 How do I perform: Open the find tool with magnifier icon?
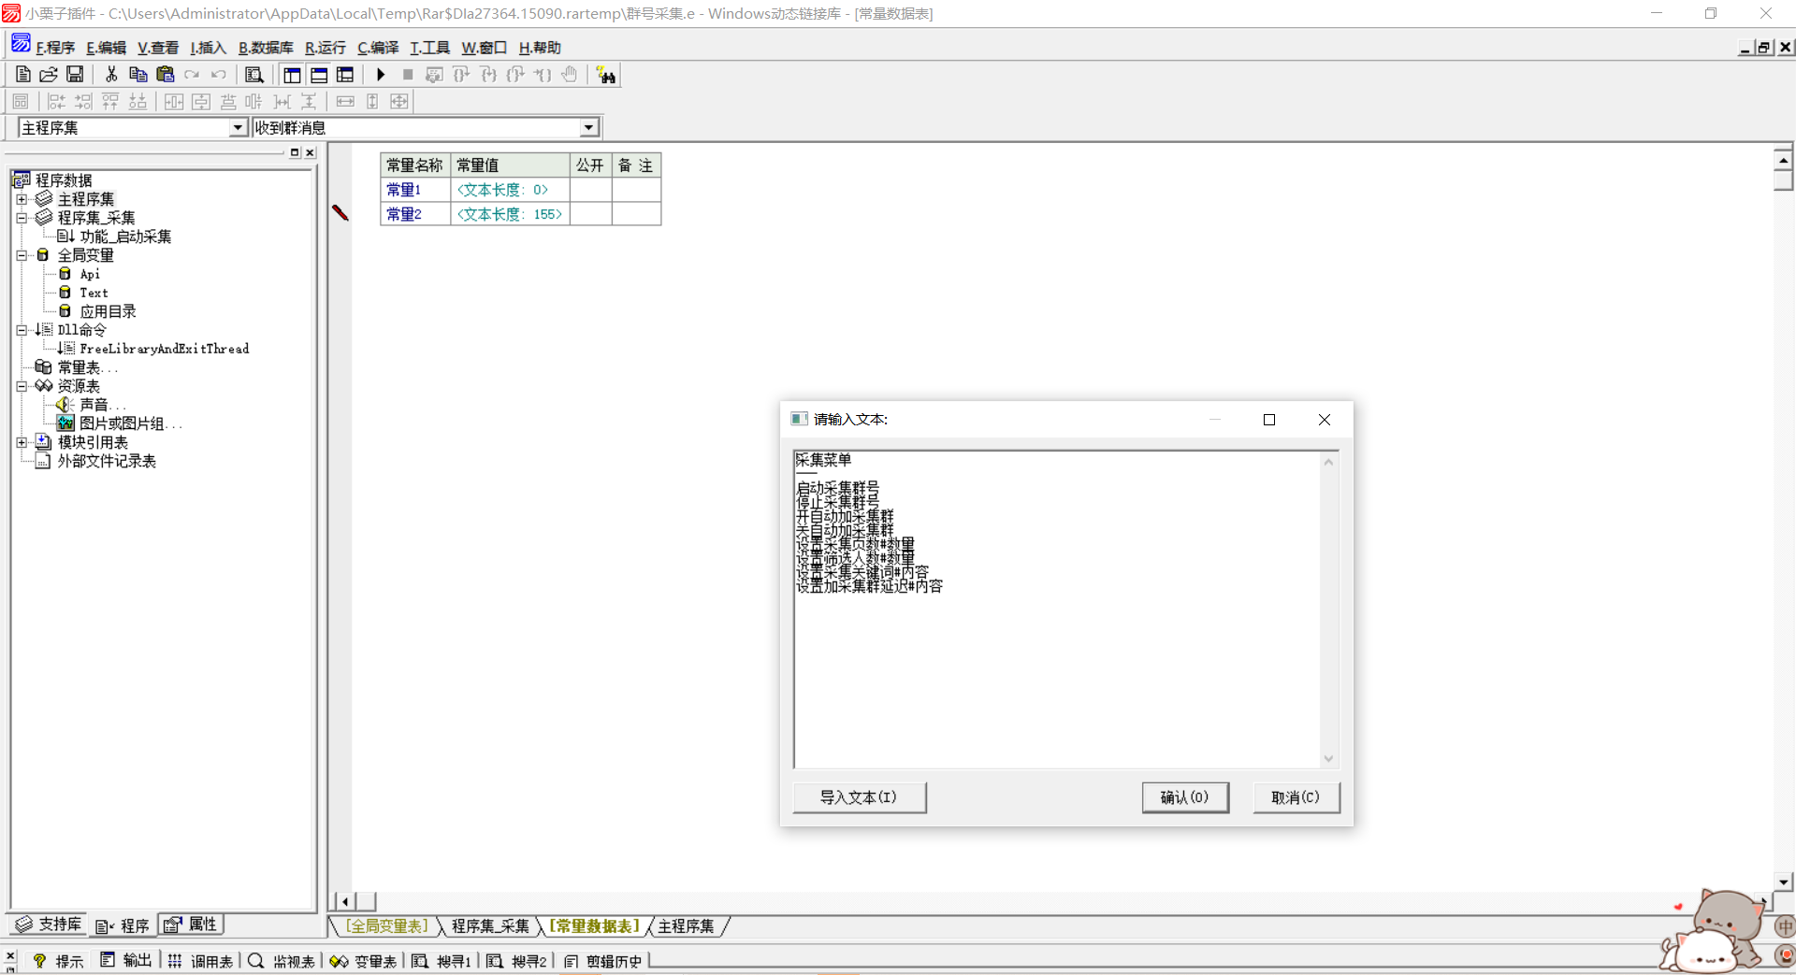pyautogui.click(x=253, y=75)
